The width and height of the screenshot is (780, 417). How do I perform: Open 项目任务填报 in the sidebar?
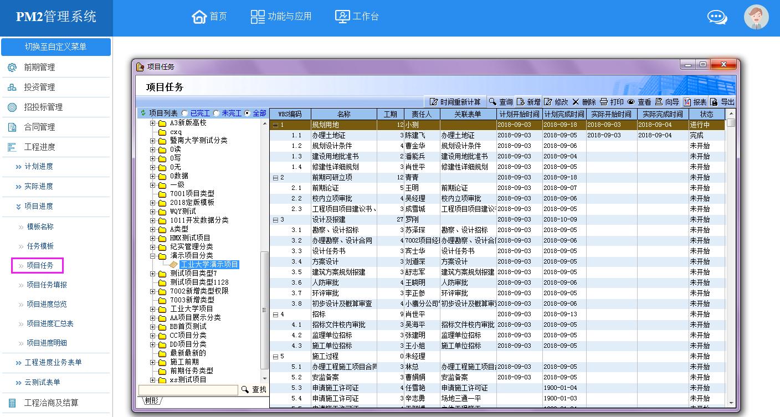47,285
